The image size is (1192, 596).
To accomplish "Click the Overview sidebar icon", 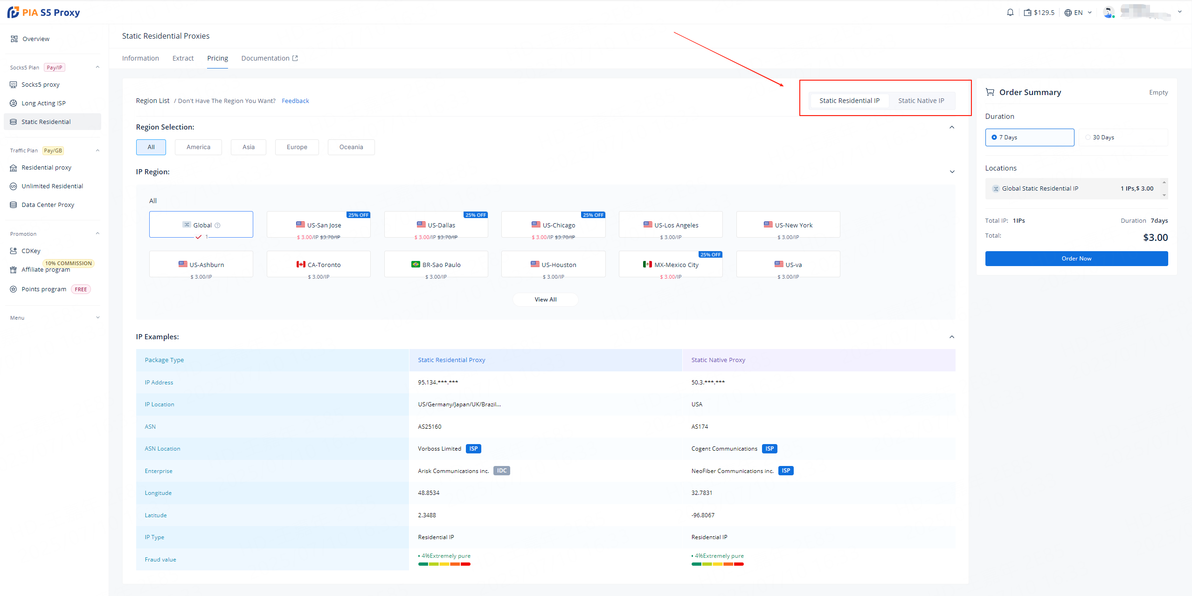I will (x=14, y=39).
